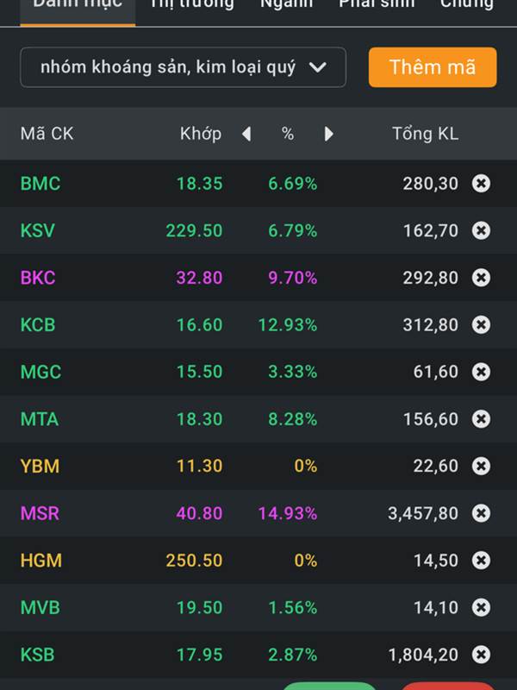Remove KSB from the watchlist
This screenshot has height=690, width=517.
(x=481, y=655)
